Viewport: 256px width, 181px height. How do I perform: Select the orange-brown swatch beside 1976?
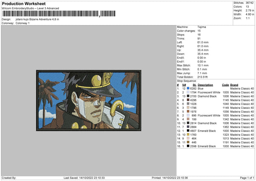tap(188, 111)
